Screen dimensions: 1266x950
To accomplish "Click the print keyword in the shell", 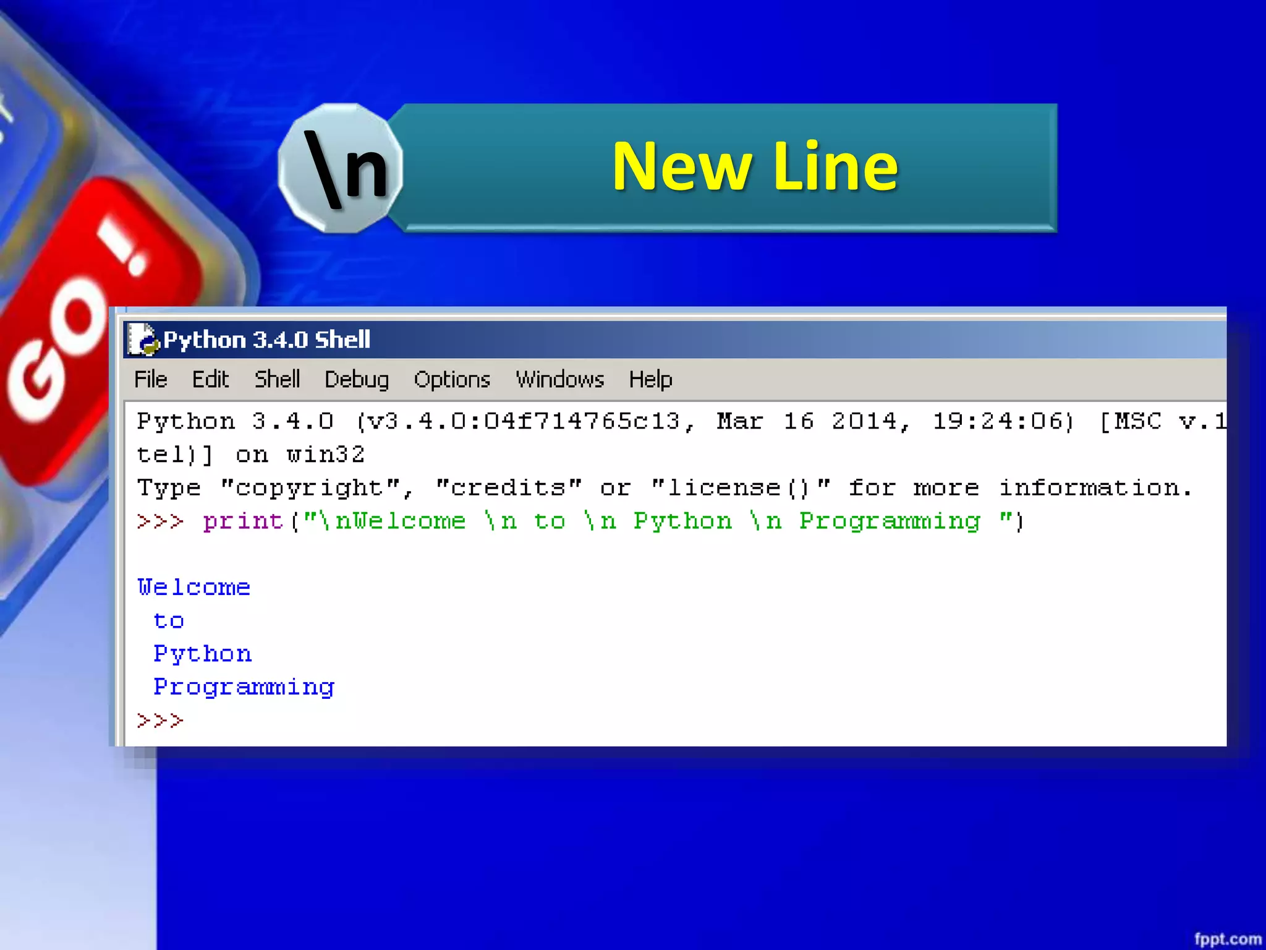I will 242,521.
